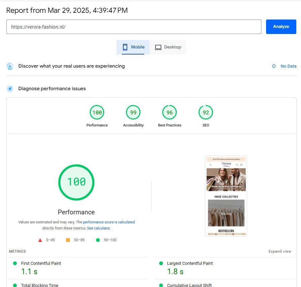Click the Desktop monitor icon

(158, 47)
